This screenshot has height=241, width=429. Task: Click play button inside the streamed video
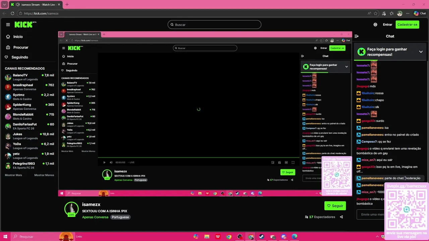pyautogui.click(x=104, y=162)
